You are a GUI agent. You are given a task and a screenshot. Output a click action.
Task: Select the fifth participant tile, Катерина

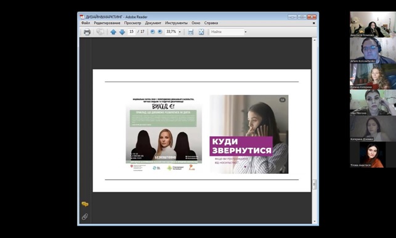click(x=373, y=128)
